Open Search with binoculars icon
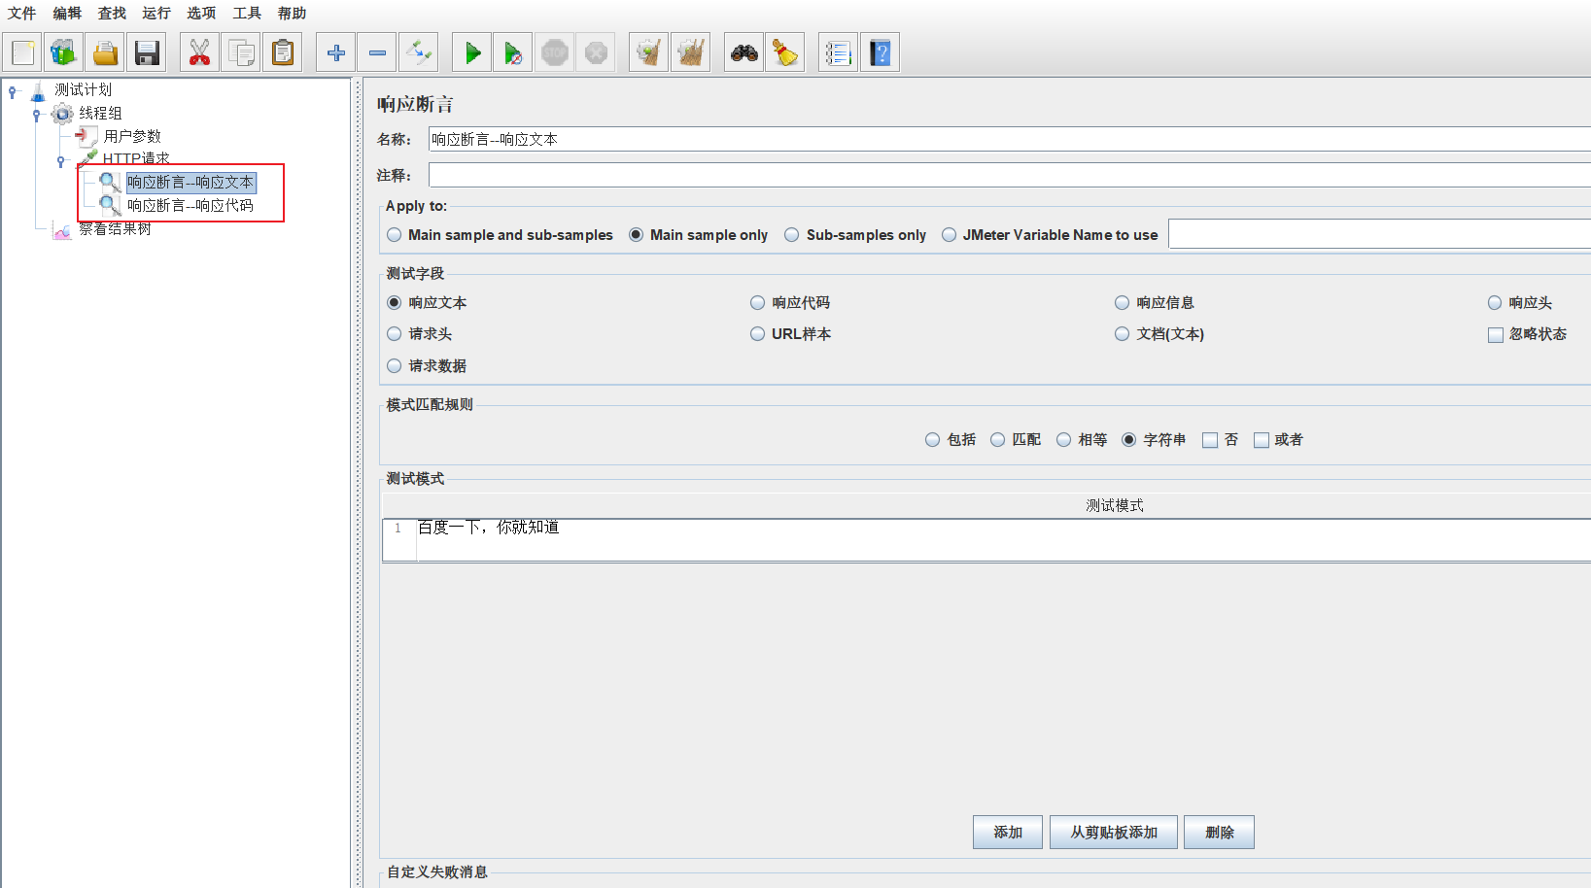Screen dimensions: 1591x888 pyautogui.click(x=744, y=52)
